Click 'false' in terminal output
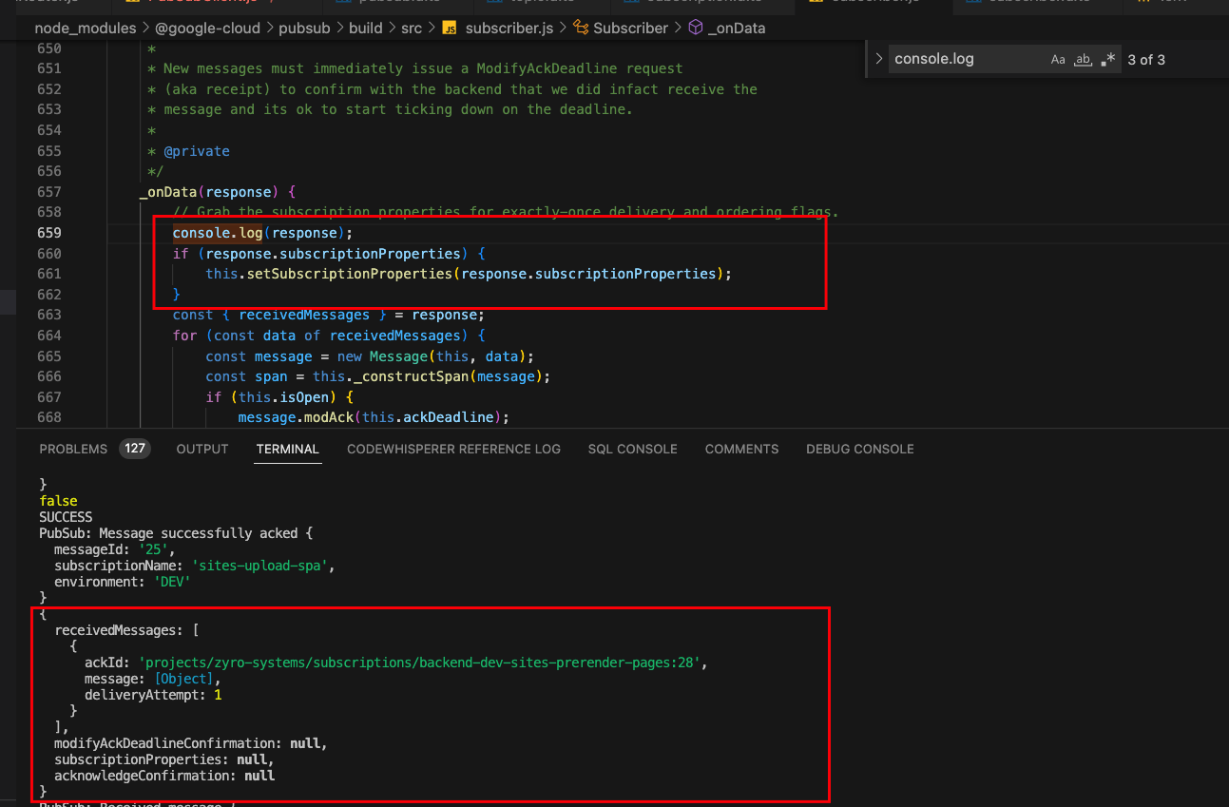Viewport: 1229px width, 807px height. pyautogui.click(x=58, y=501)
